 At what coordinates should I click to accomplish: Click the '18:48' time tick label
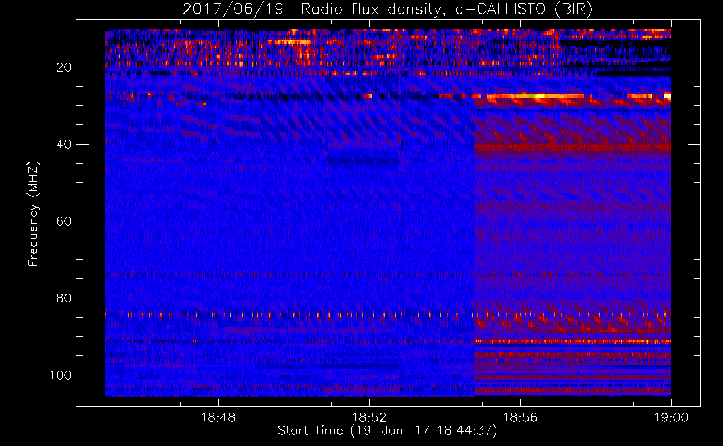click(219, 418)
